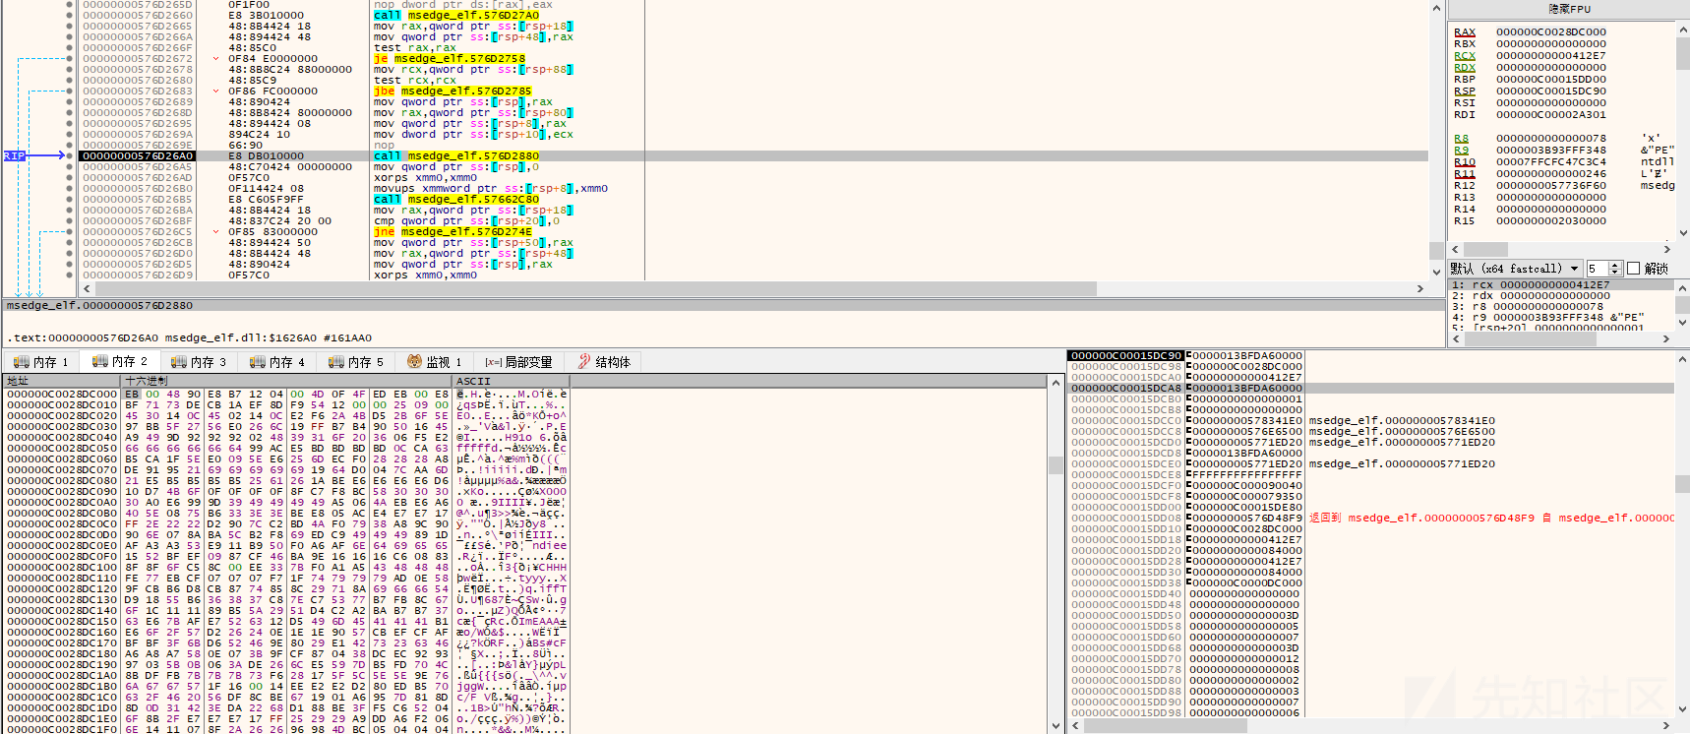This screenshot has height=734, width=1690.
Task: Click the disassembly vertical scrollbar up arrow
Action: 1436,8
